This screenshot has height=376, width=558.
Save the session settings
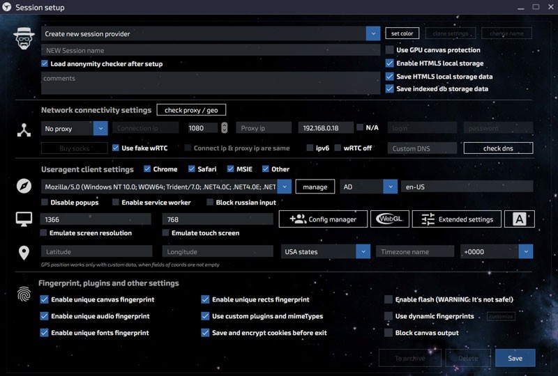[515, 358]
